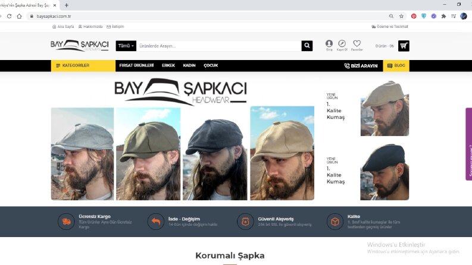The width and height of the screenshot is (472, 265).
Task: Open a new browser tab
Action: (67, 5)
